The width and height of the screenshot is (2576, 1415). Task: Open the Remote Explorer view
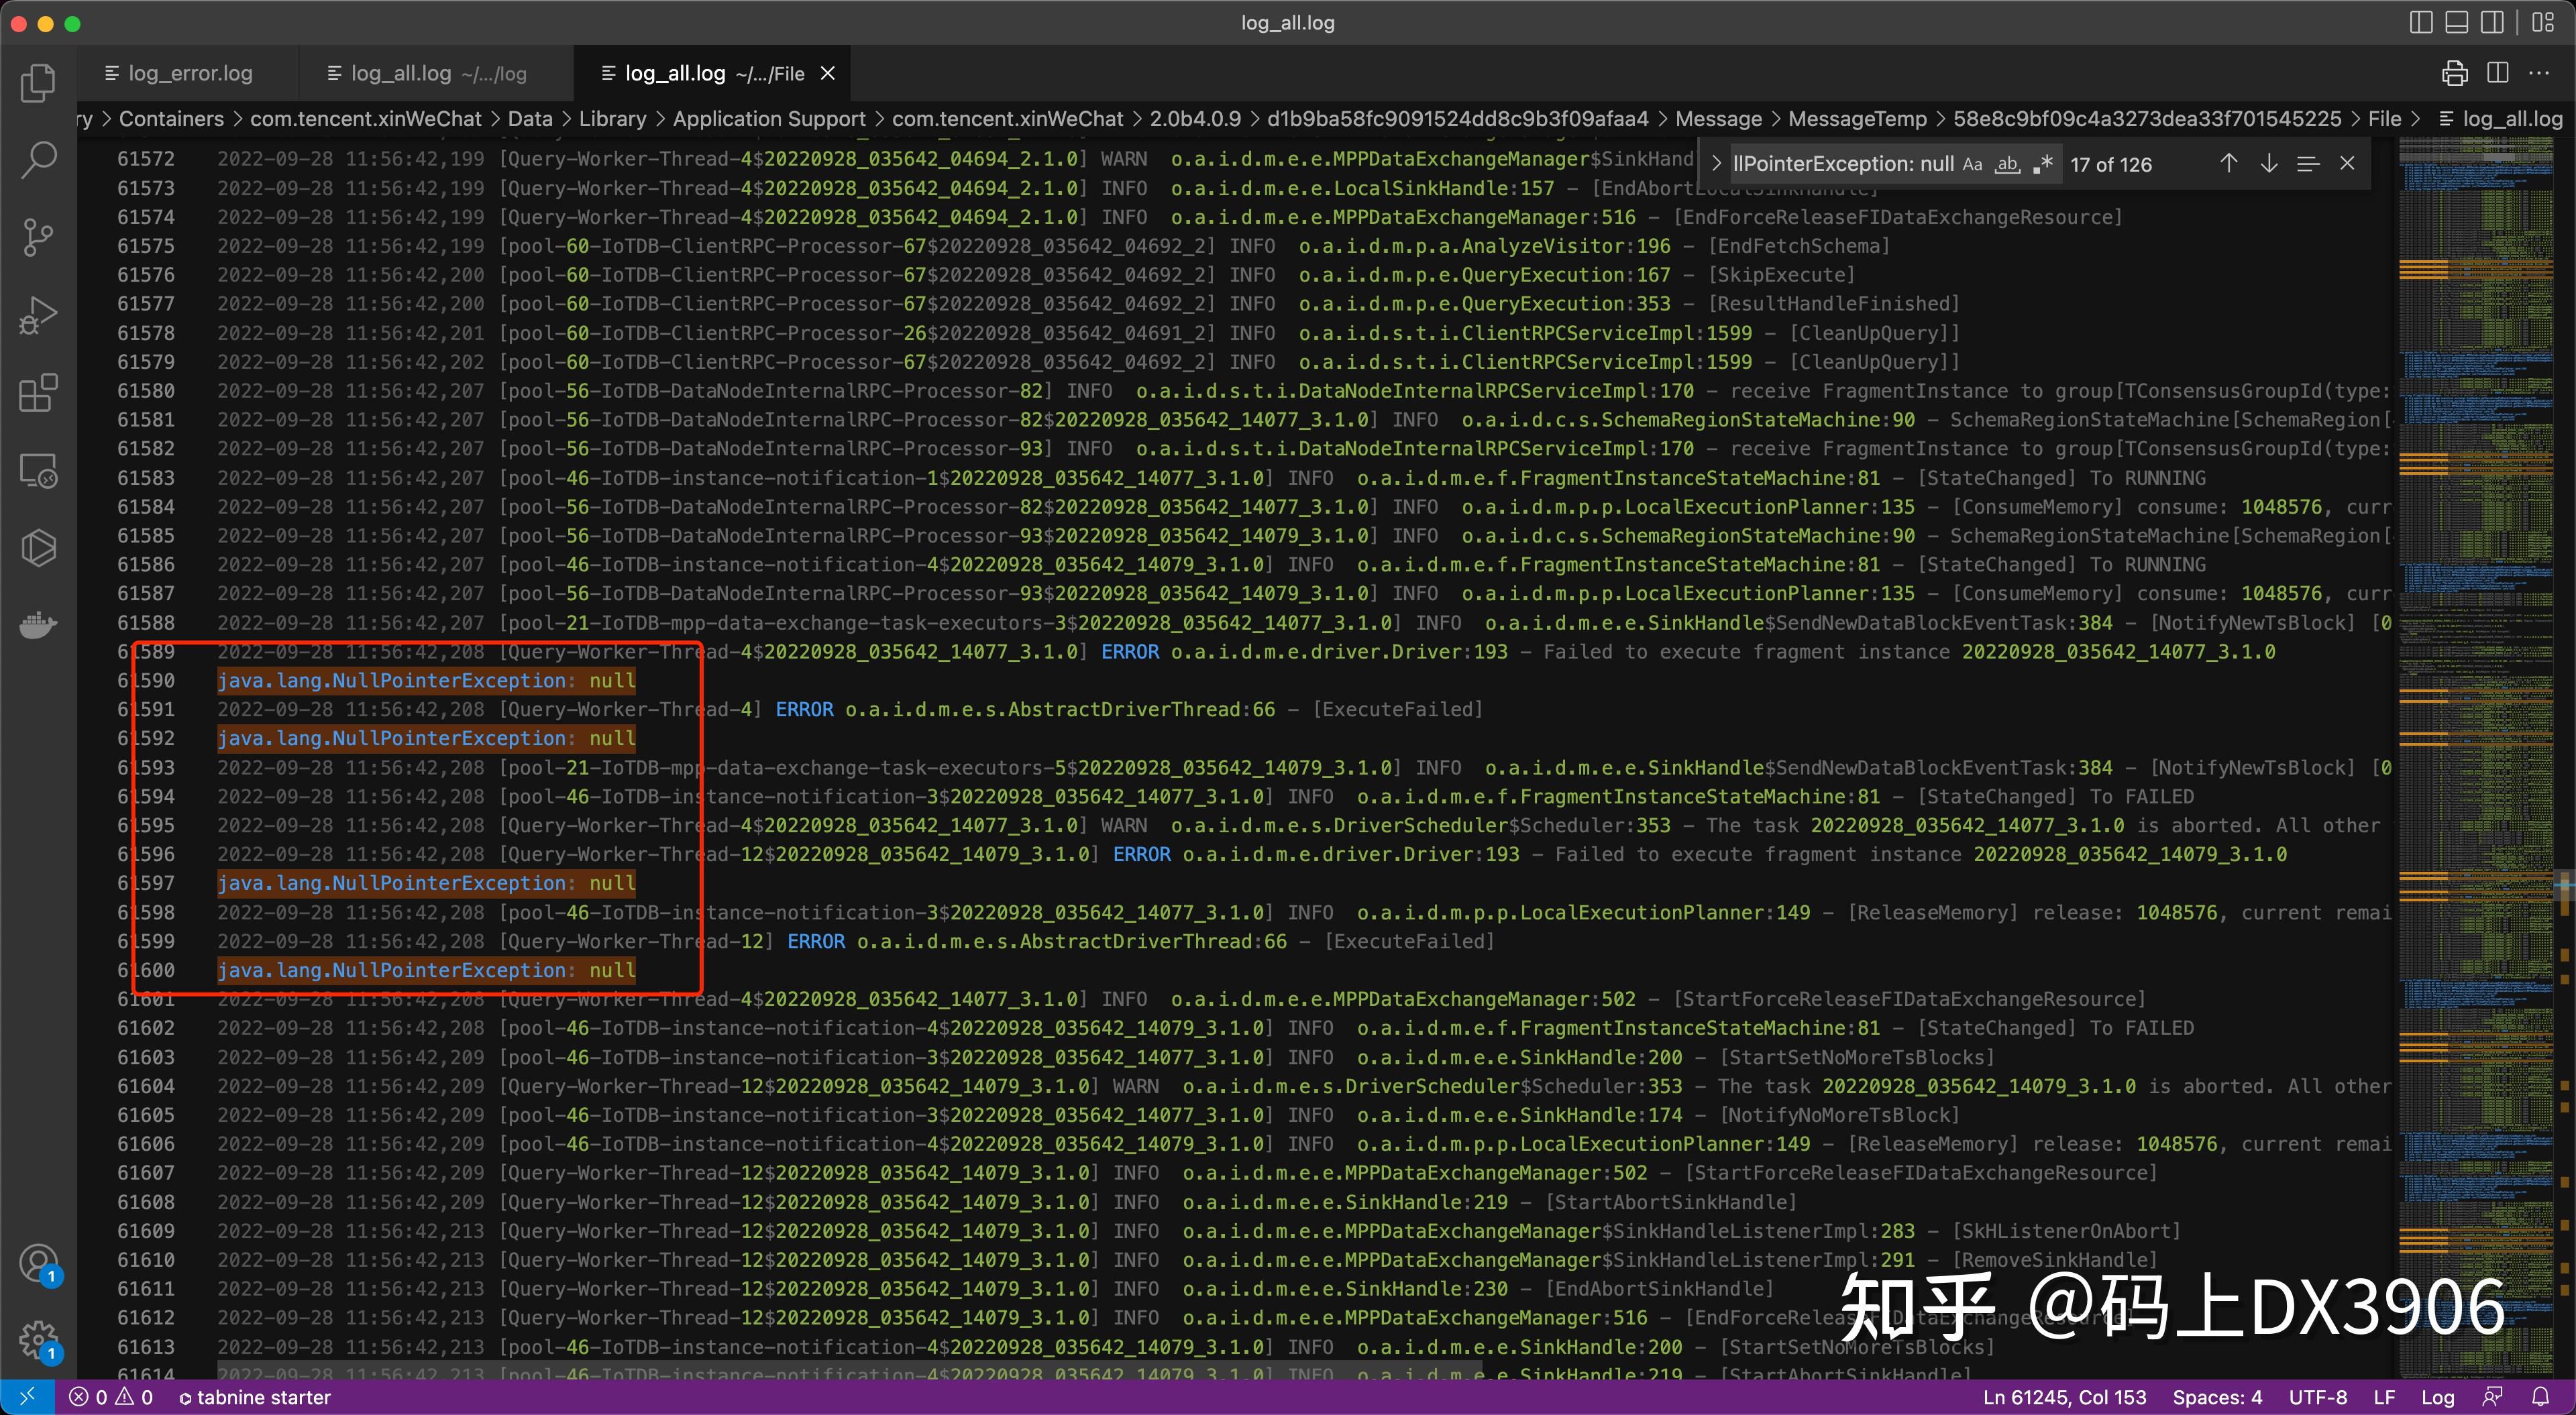click(x=38, y=470)
